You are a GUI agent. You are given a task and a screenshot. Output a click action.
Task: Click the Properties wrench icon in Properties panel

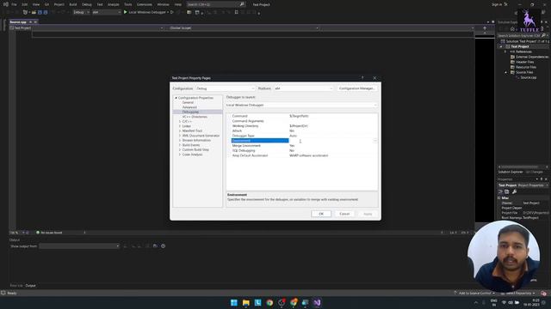(514, 191)
